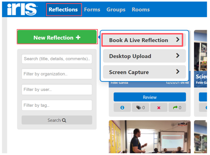Open the classroom video thumbnail with teacher

click(149, 137)
